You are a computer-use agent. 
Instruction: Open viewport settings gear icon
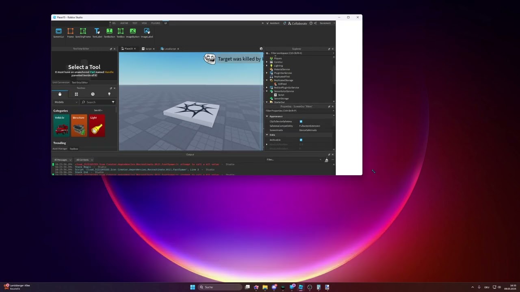tap(261, 49)
